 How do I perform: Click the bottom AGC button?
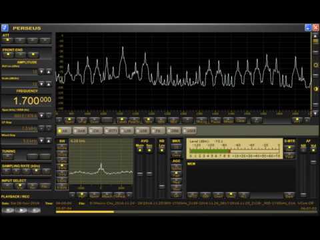click(176, 195)
